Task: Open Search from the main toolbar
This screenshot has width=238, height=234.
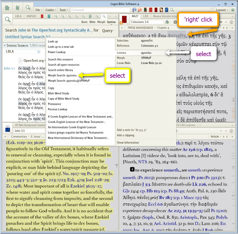Action: tap(28, 7)
